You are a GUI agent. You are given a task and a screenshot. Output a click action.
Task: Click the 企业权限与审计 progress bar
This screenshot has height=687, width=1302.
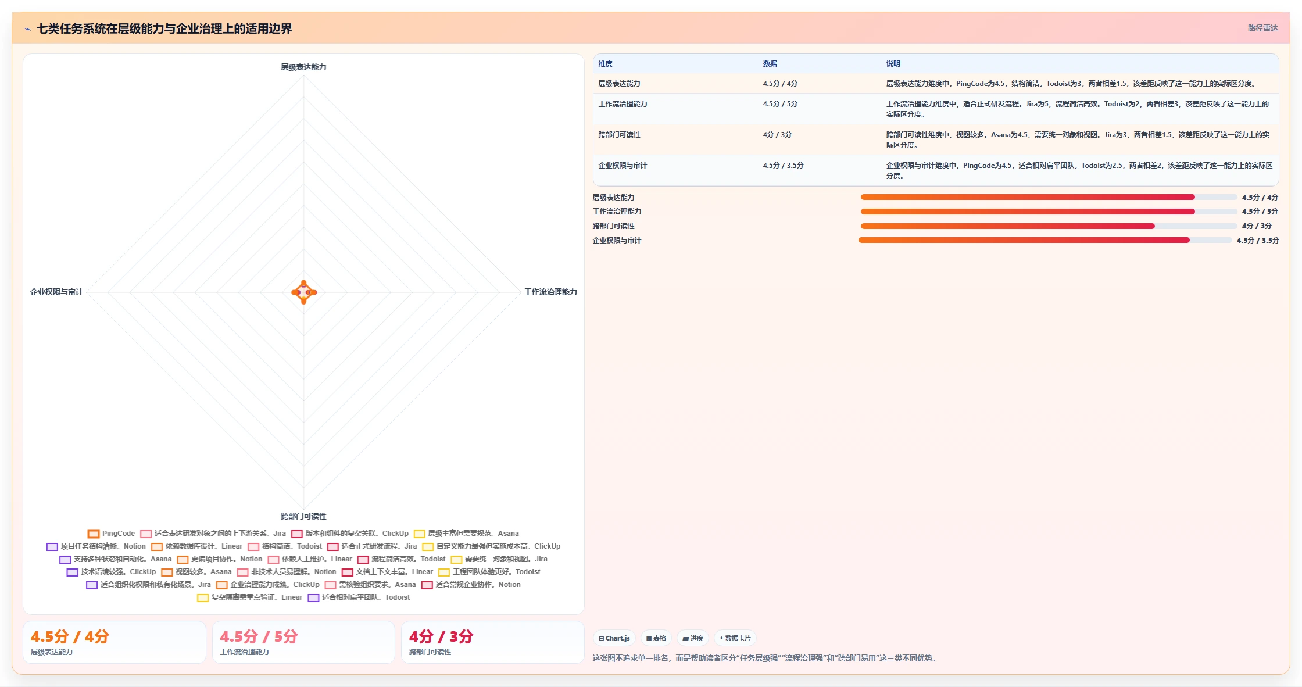point(1045,240)
